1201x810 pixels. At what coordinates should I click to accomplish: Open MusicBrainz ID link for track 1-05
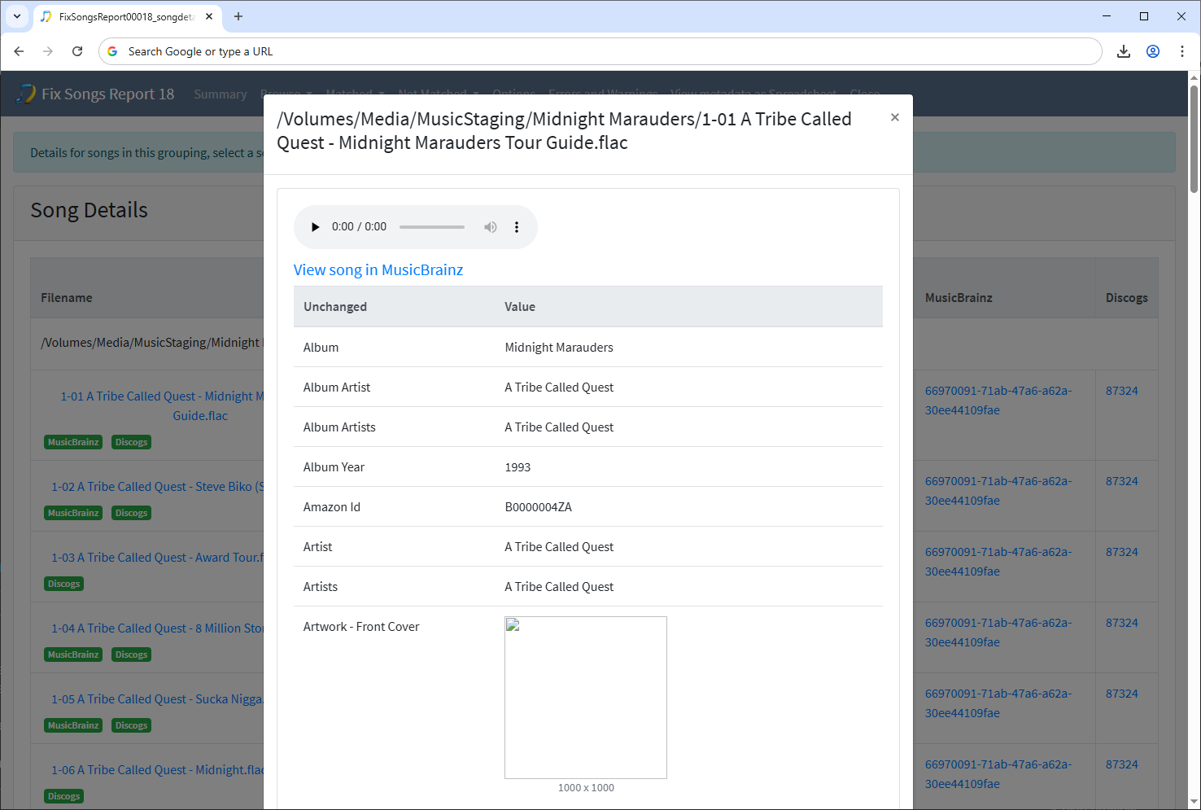(998, 703)
